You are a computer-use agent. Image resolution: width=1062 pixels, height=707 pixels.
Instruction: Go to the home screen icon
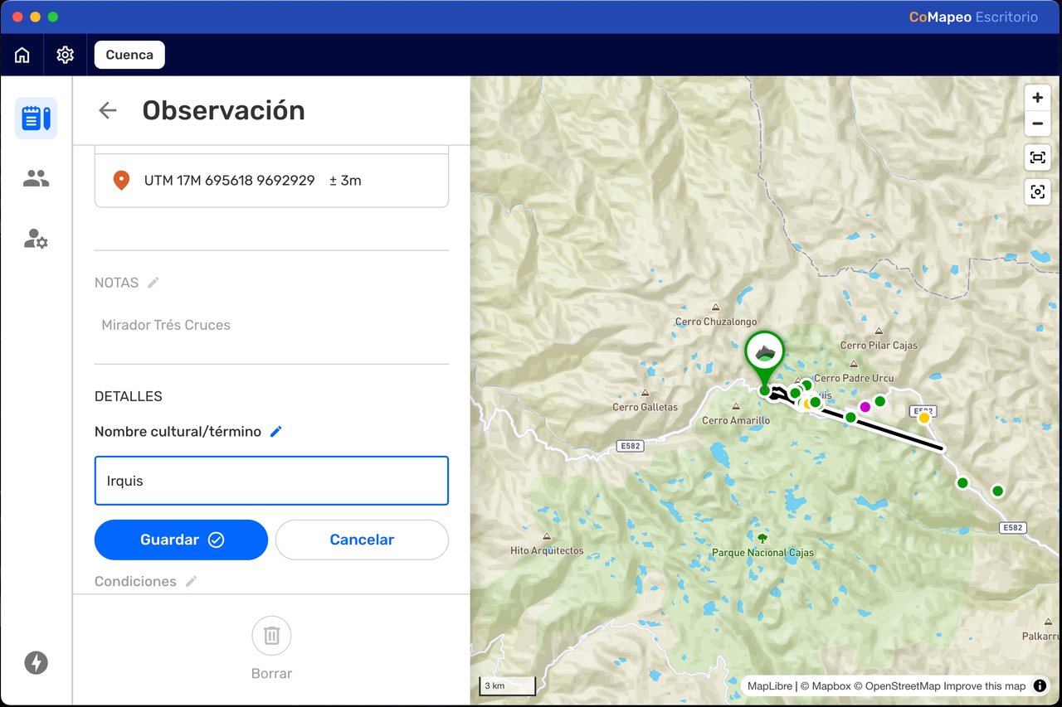(x=22, y=55)
